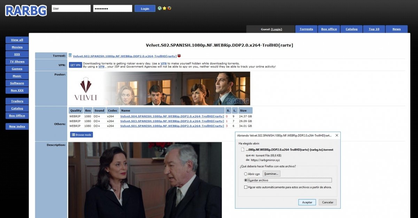The width and height of the screenshot is (418, 218).
Task: Click the Codec column header
Action: click(113, 110)
